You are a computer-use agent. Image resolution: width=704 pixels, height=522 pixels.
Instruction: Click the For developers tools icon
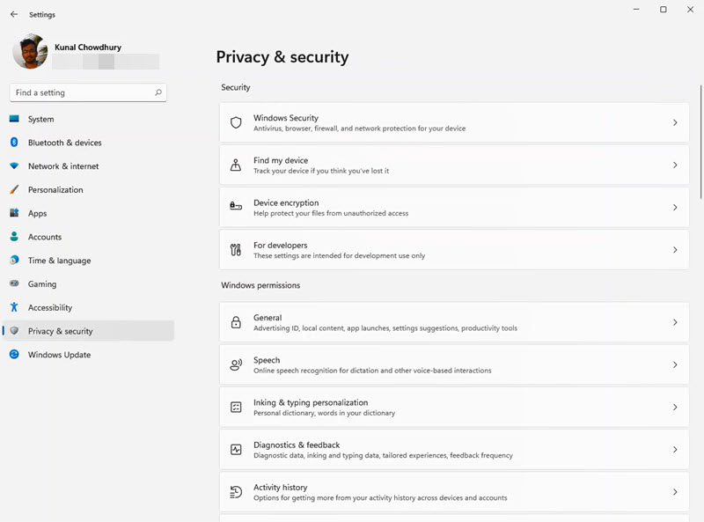236,250
